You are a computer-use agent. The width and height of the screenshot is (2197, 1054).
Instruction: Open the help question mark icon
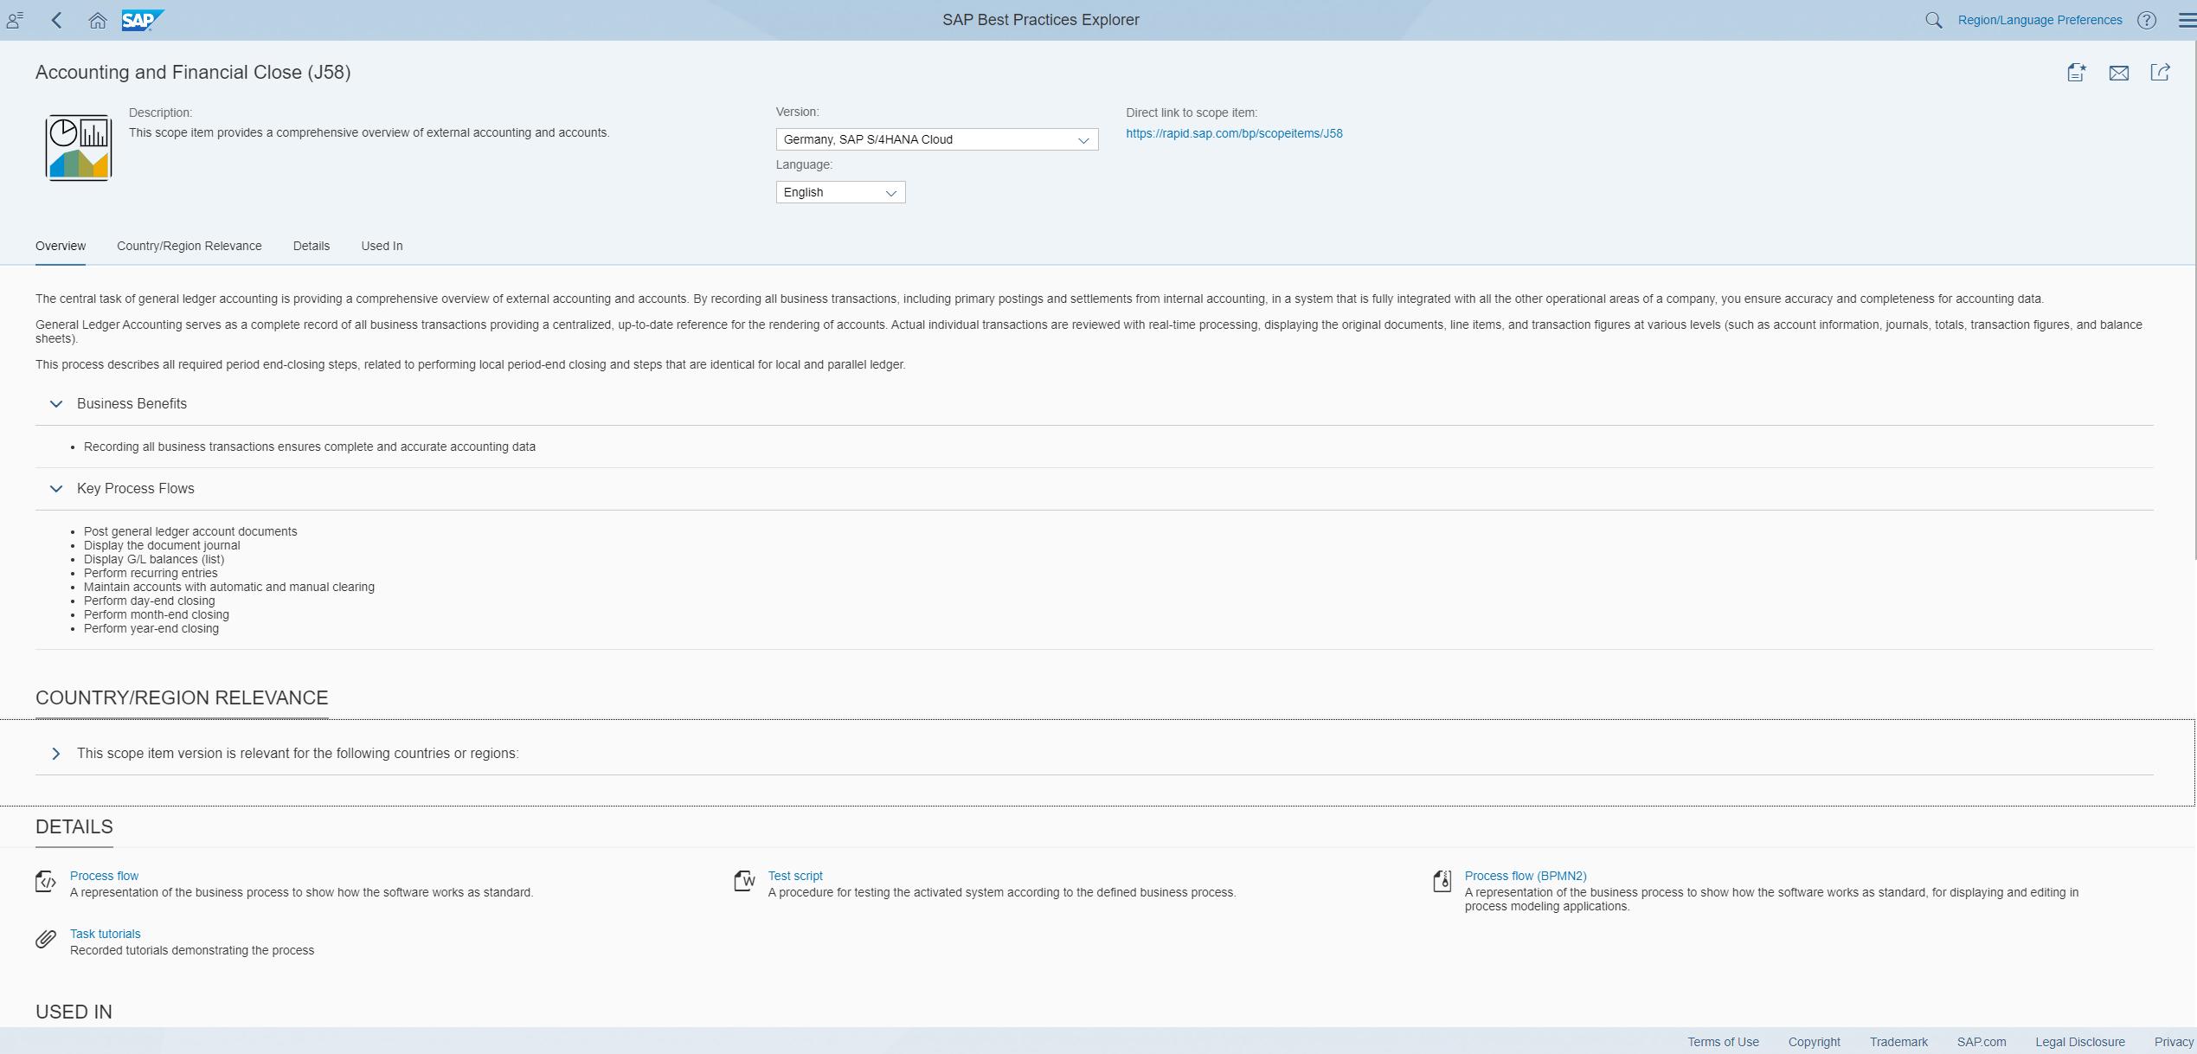pyautogui.click(x=2146, y=20)
